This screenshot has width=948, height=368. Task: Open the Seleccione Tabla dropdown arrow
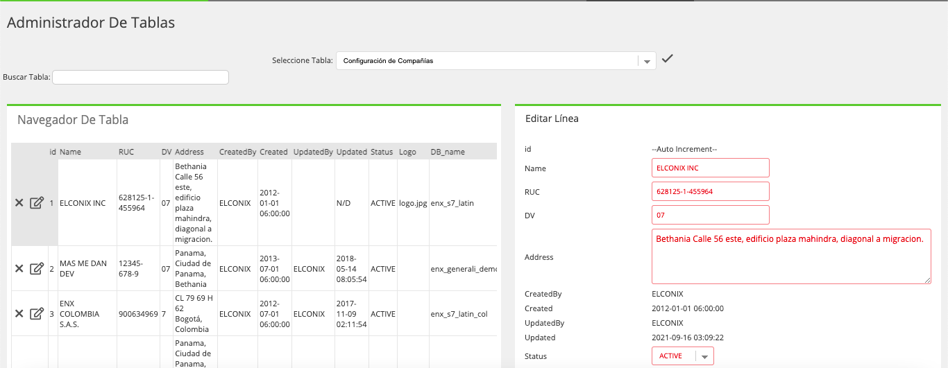(647, 61)
